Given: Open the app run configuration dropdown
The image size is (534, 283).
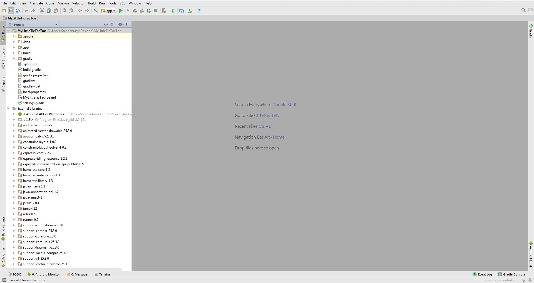Looking at the screenshot, I should point(109,11).
